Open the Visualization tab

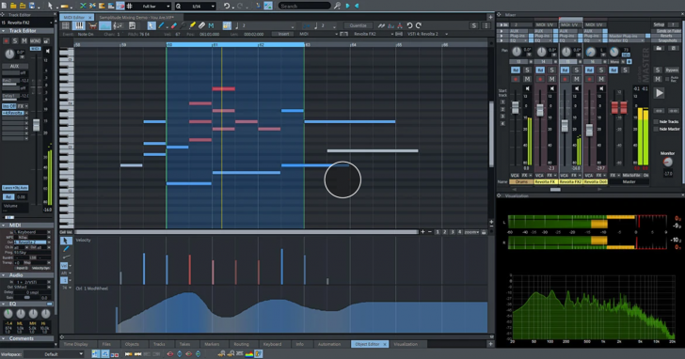click(406, 344)
